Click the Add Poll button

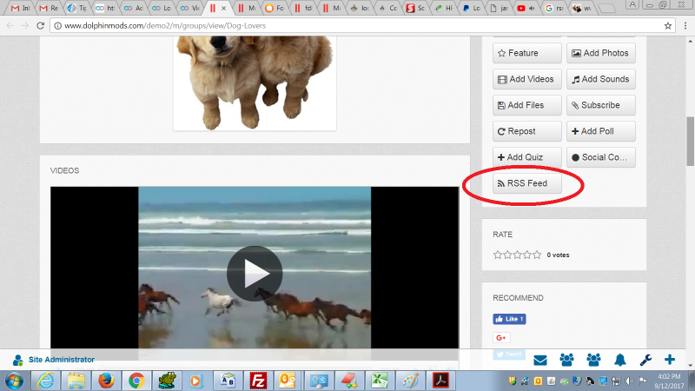[600, 132]
